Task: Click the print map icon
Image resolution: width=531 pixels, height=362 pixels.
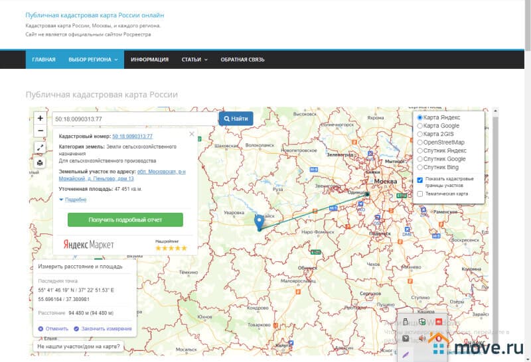Action: click(x=40, y=162)
